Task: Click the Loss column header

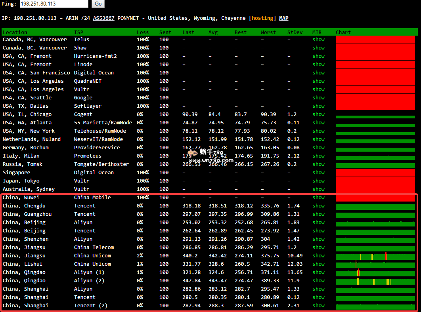Action: (143, 32)
